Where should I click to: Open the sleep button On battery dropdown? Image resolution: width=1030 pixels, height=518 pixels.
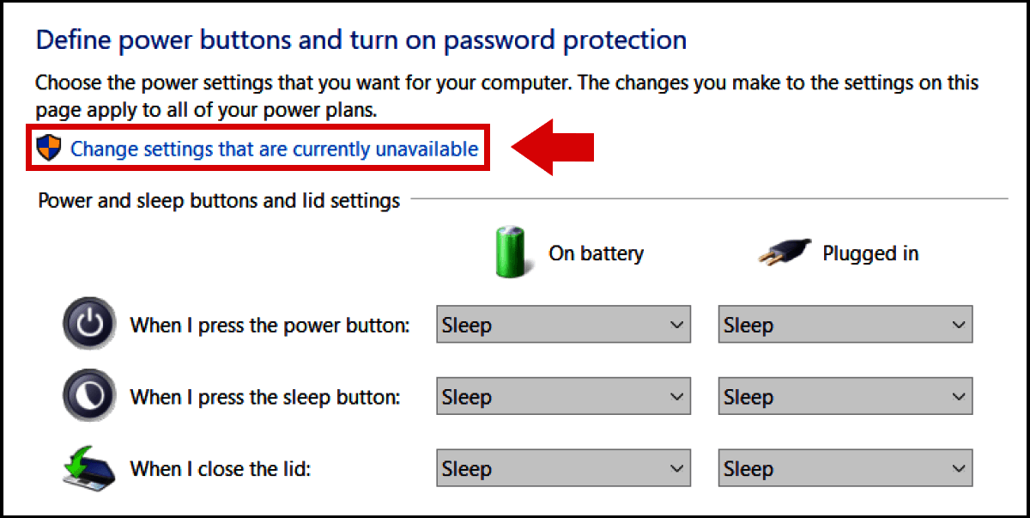click(563, 396)
